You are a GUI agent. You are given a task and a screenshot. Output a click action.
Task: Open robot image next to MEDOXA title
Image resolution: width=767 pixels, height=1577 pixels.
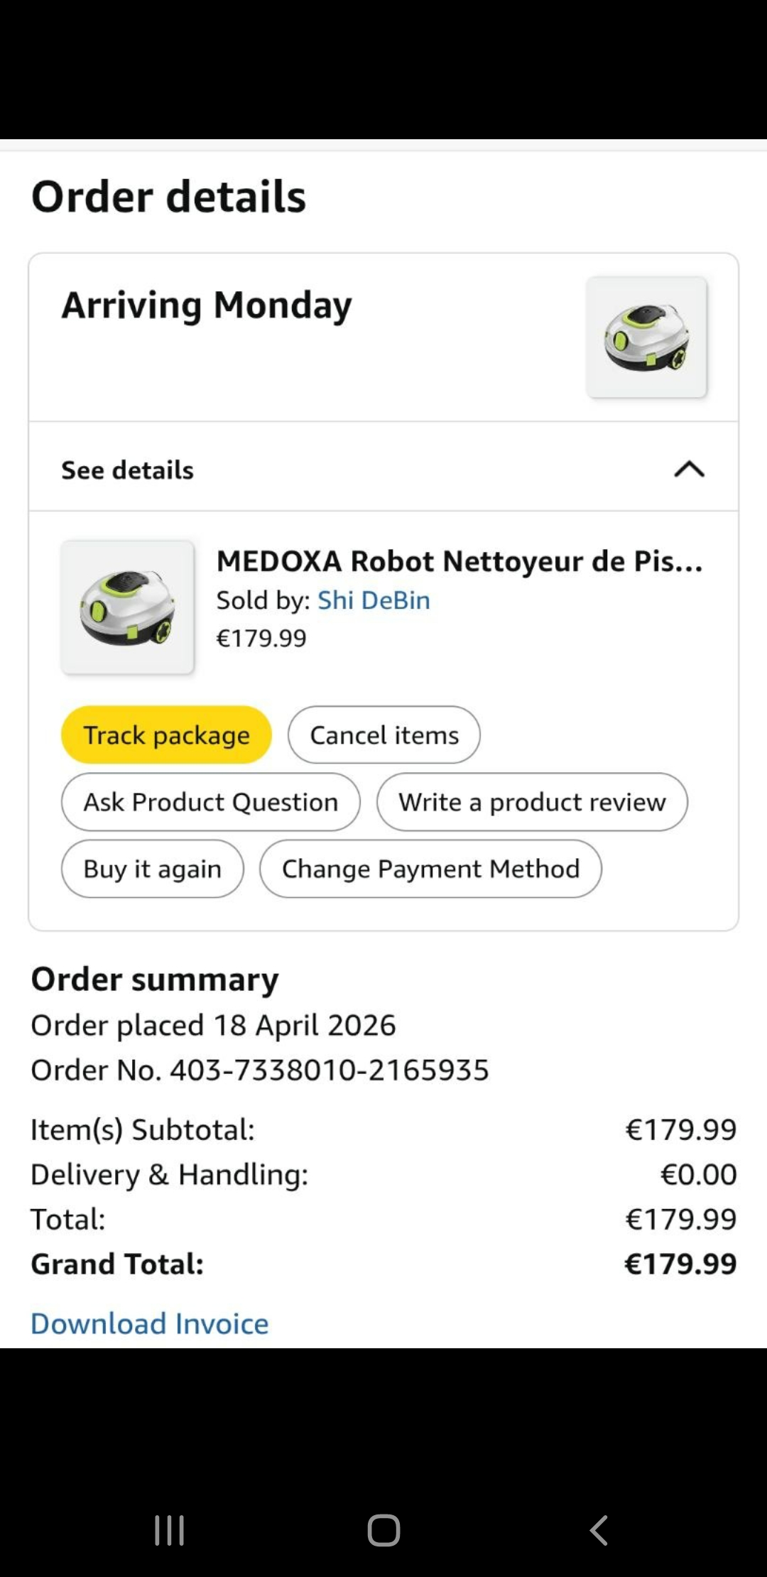(x=128, y=607)
